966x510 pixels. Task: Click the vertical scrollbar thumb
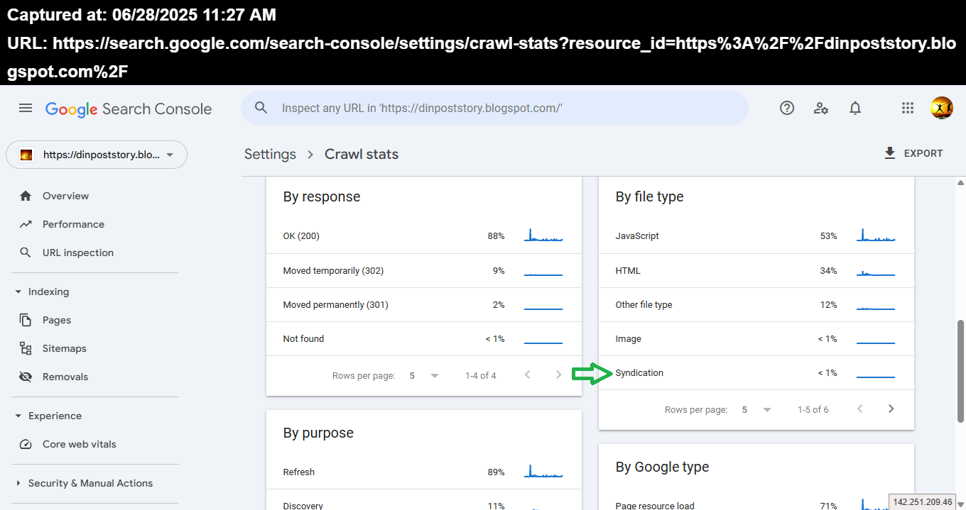[960, 372]
